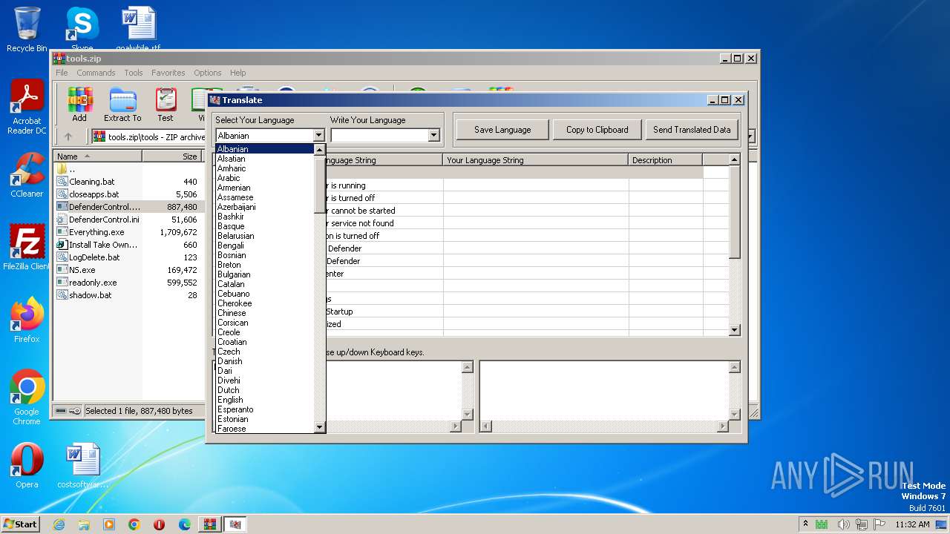The image size is (950, 534).
Task: Open WinRAR Favorites menu
Action: point(168,73)
